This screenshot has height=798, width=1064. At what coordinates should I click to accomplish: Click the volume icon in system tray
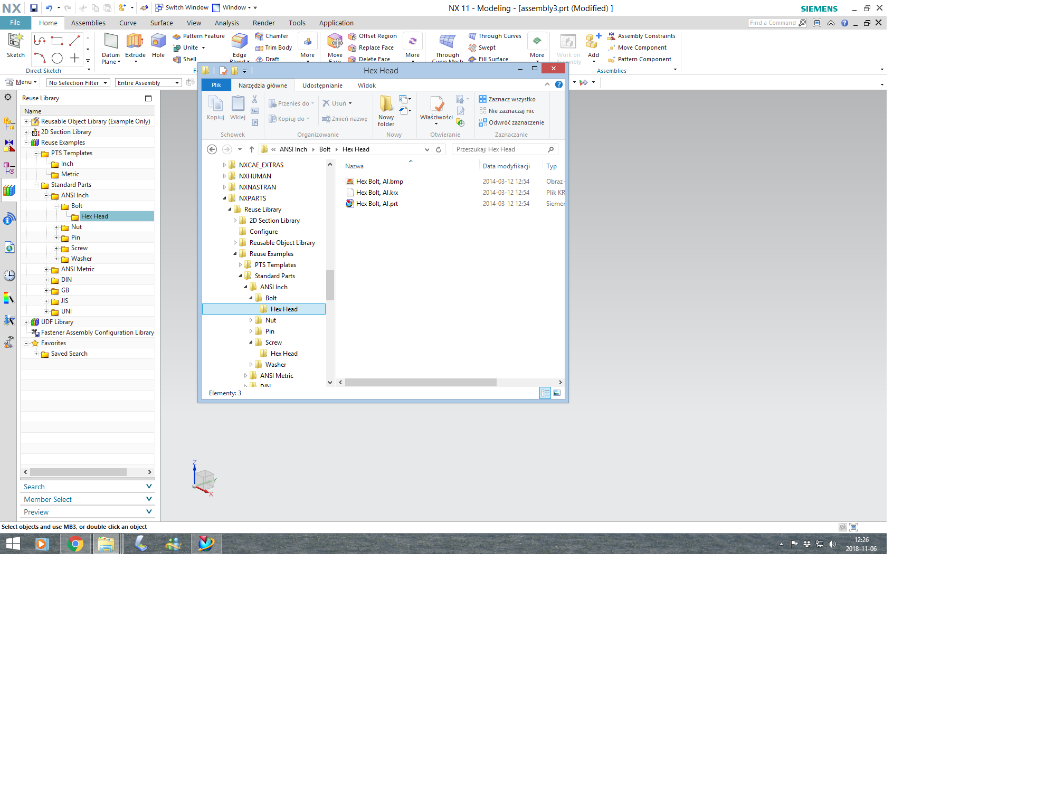point(832,544)
